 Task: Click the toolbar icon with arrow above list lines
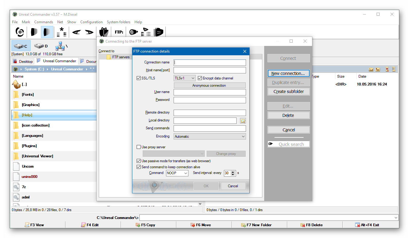point(146,32)
